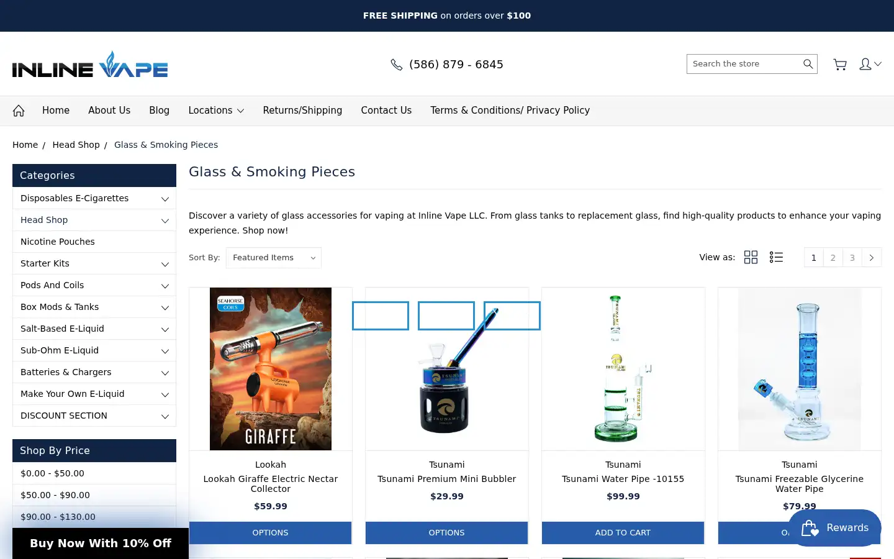Switch to list view
Viewport: 894px width, 559px height.
pos(776,257)
